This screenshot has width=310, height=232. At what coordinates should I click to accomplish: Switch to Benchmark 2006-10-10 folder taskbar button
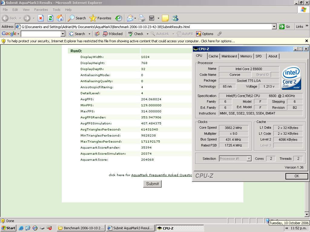(x=81, y=228)
